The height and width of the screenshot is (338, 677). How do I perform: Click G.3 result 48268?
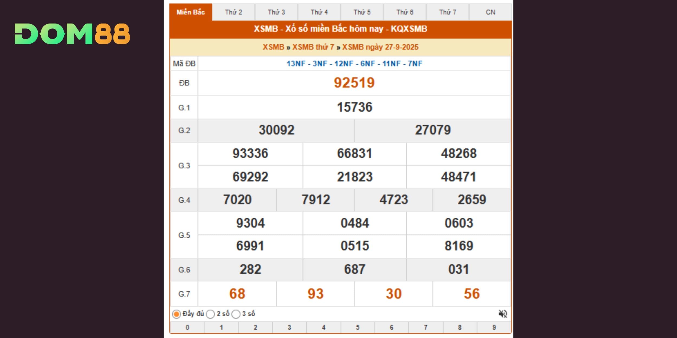click(459, 154)
